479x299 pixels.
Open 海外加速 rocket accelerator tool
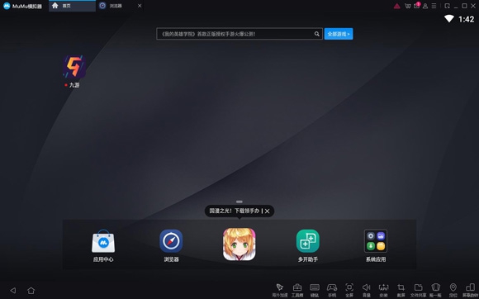[280, 290]
